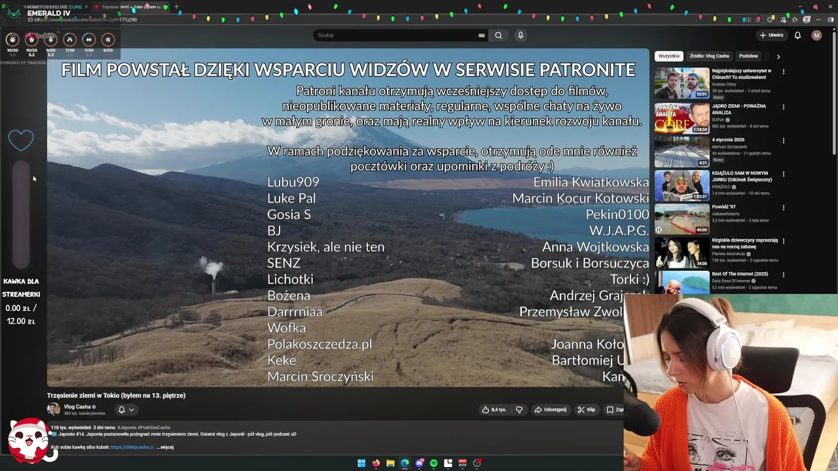The height and width of the screenshot is (471, 838).
Task: Open menu for JĄDRO ZIEMI video
Action: [783, 107]
